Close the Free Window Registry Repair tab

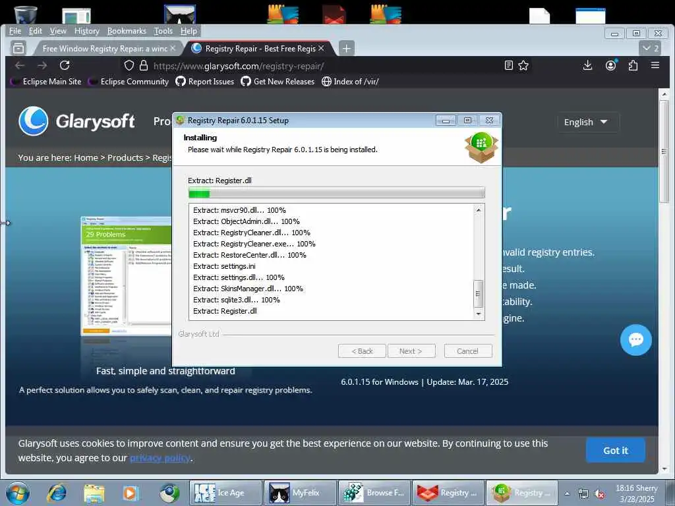(173, 48)
